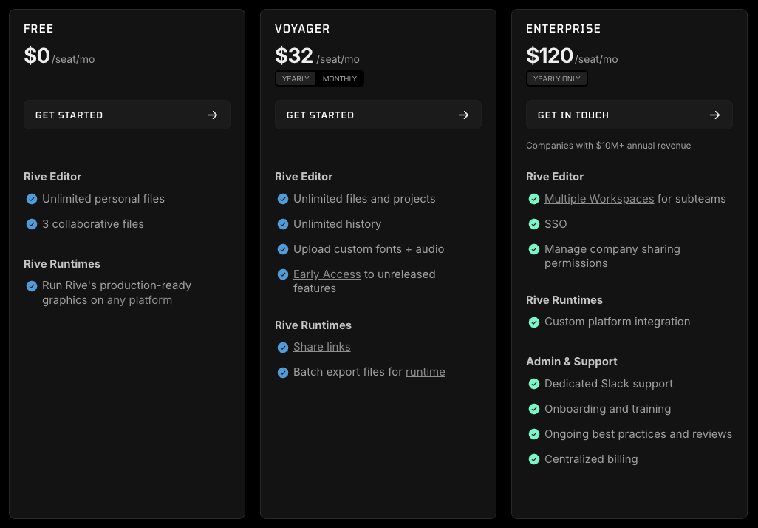Viewport: 758px width, 528px height.
Task: Click the checkmark icon next to Centralized billing
Action: (534, 459)
